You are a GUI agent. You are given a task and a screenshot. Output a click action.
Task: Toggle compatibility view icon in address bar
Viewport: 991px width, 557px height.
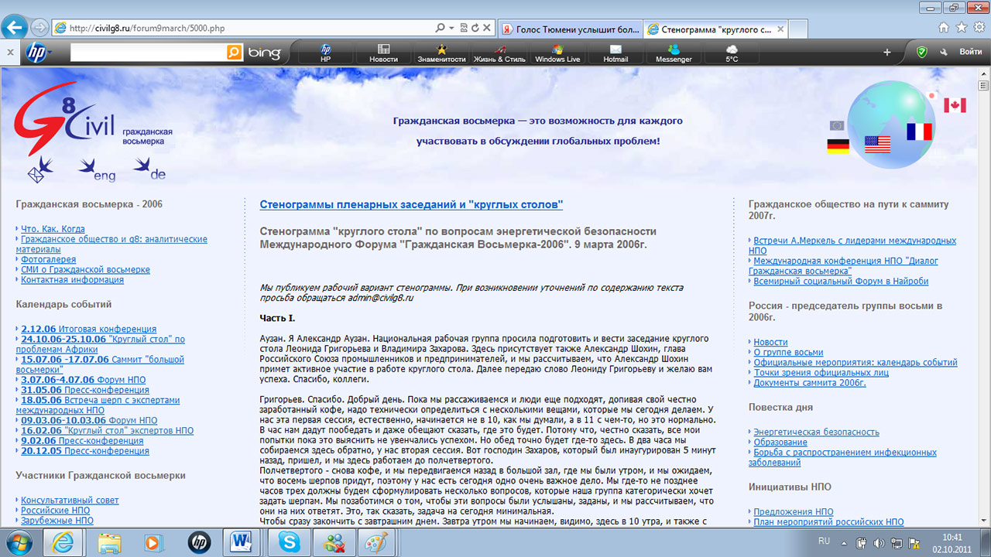click(464, 28)
